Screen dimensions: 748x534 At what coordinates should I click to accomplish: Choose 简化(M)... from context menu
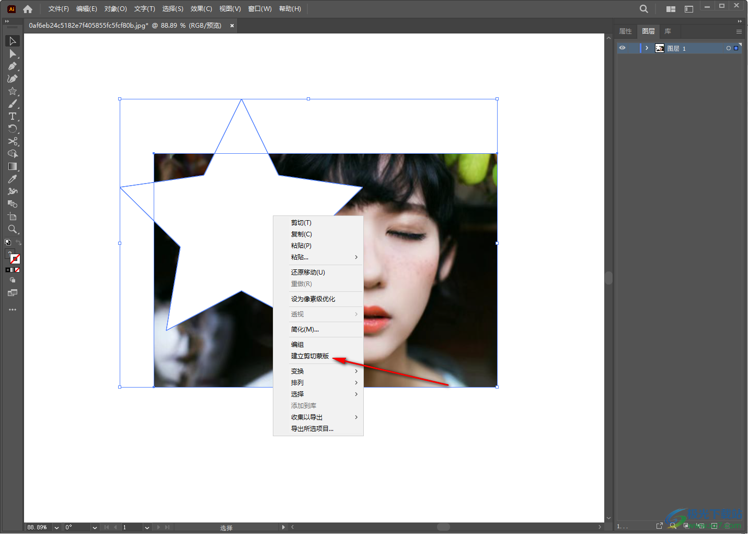click(x=305, y=330)
